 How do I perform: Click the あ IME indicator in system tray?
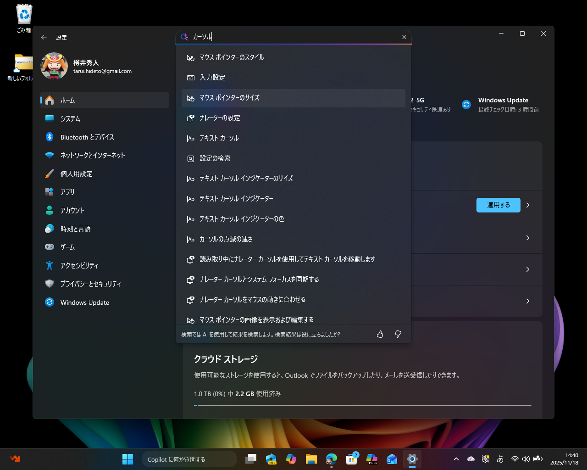[x=499, y=459]
